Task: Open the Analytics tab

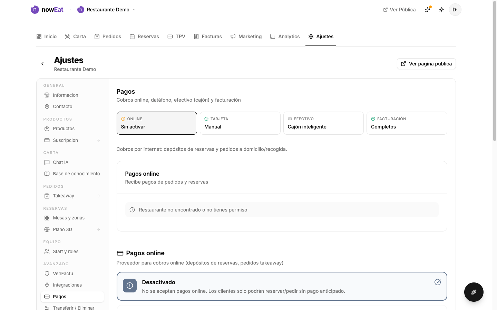Action: [285, 37]
